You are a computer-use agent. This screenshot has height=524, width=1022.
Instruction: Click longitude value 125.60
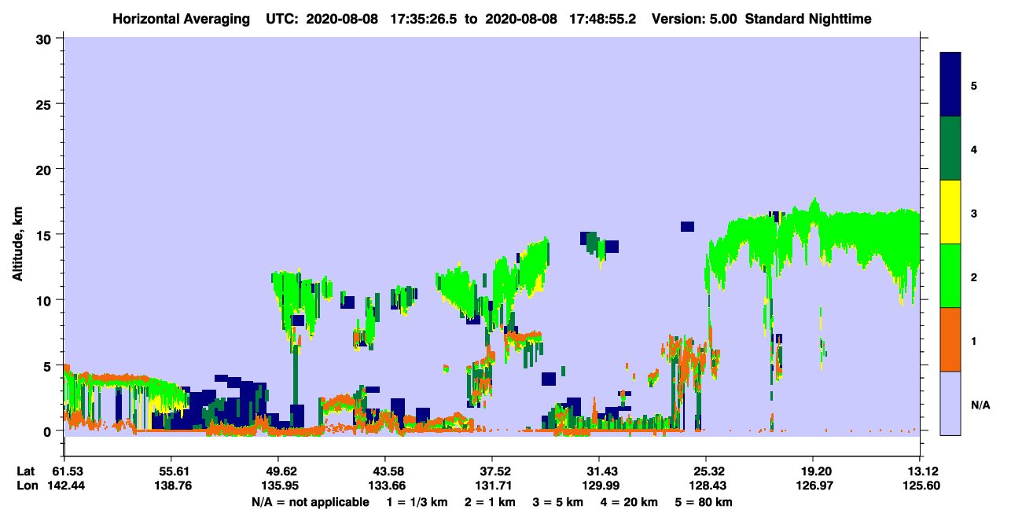pos(920,486)
